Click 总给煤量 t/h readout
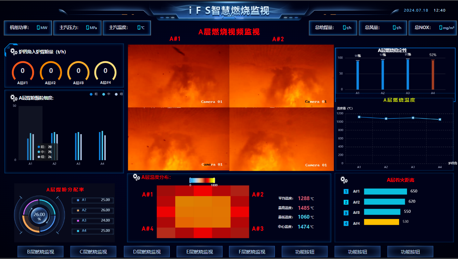 click(333, 28)
